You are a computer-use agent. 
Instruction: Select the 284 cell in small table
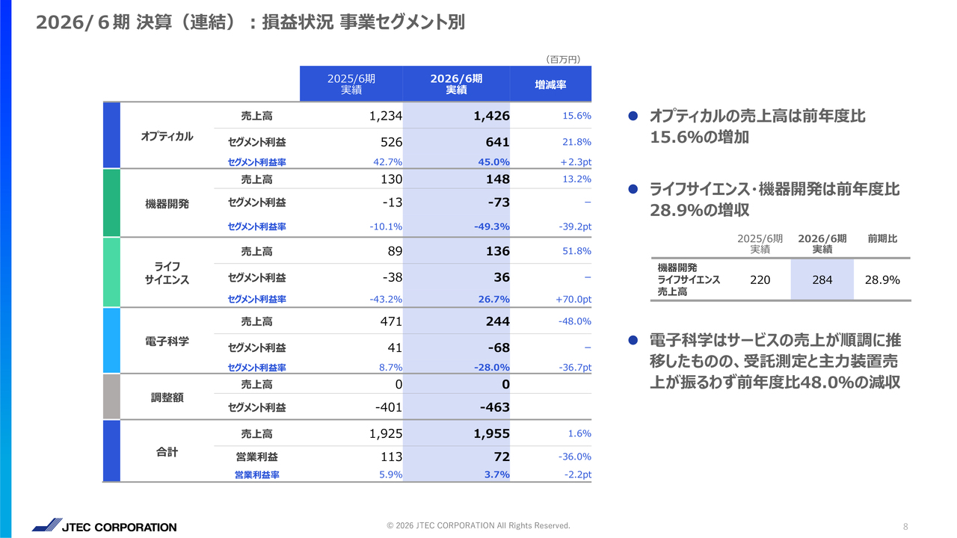pyautogui.click(x=822, y=280)
